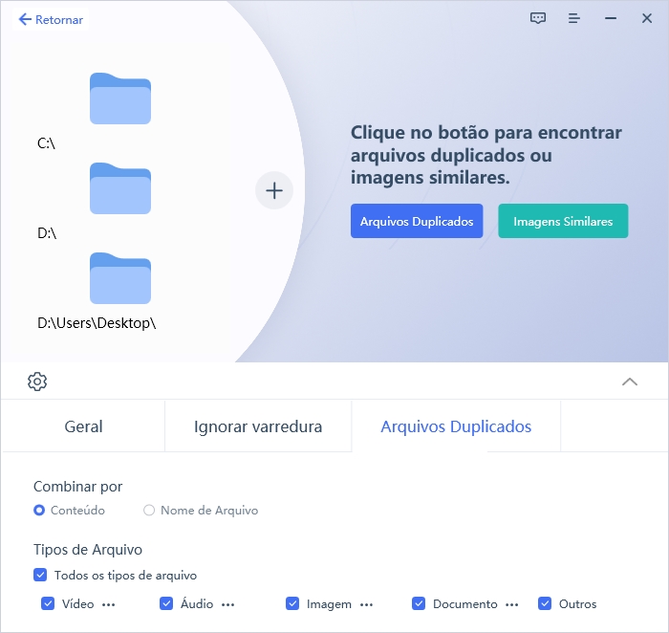Select the Arquivos Duplicados settings tab
The image size is (669, 633).
(456, 426)
